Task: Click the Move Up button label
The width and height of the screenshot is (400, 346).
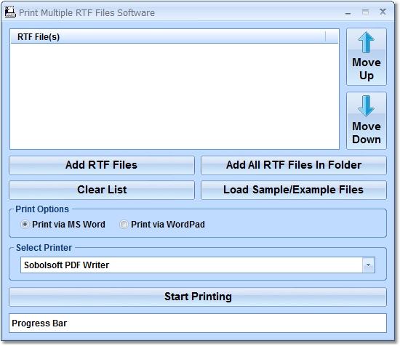Action: 367,69
